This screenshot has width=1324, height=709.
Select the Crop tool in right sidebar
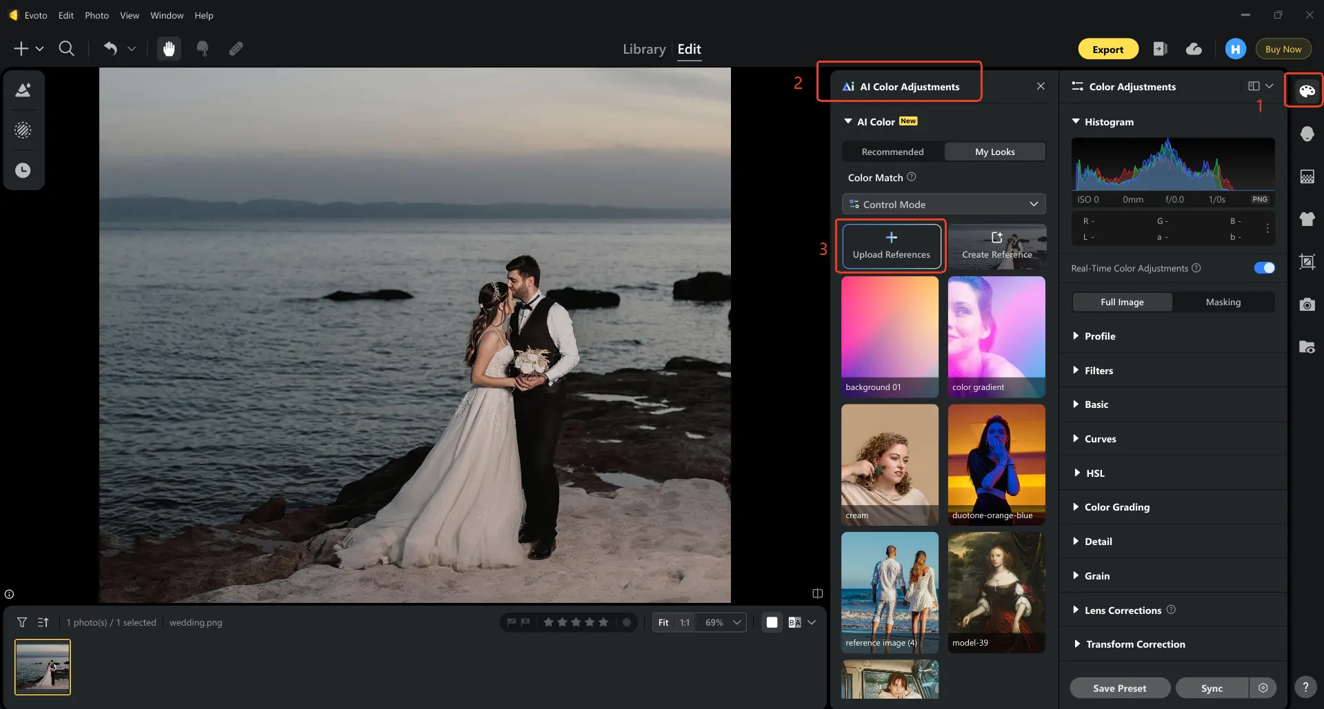click(1307, 262)
